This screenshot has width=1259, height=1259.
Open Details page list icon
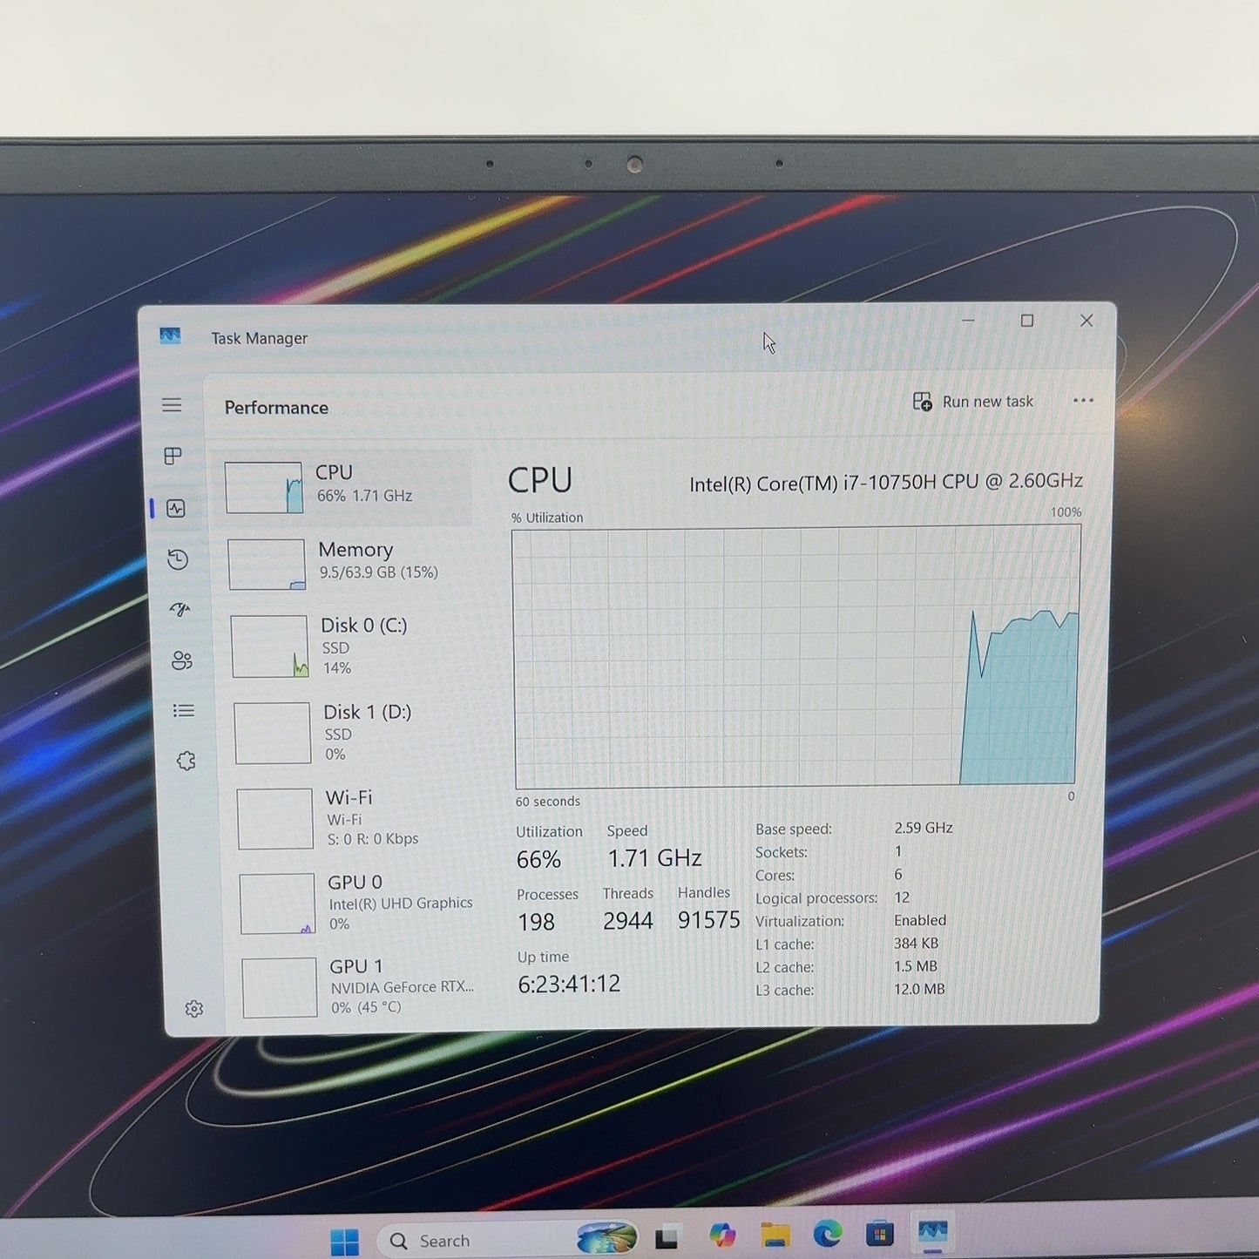pyautogui.click(x=184, y=711)
